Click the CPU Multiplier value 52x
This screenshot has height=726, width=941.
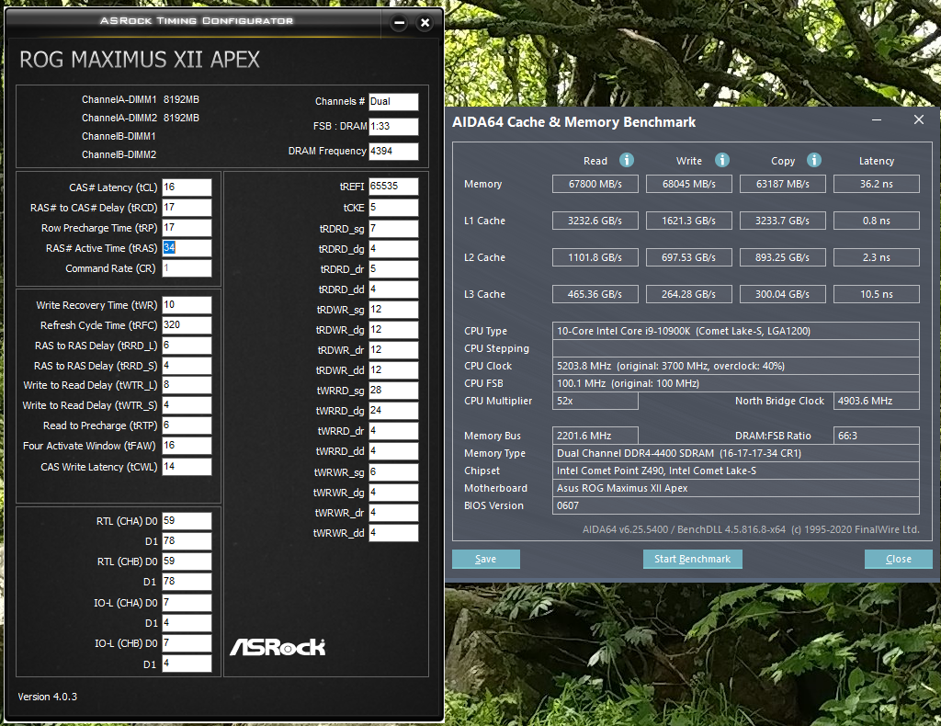click(x=595, y=401)
